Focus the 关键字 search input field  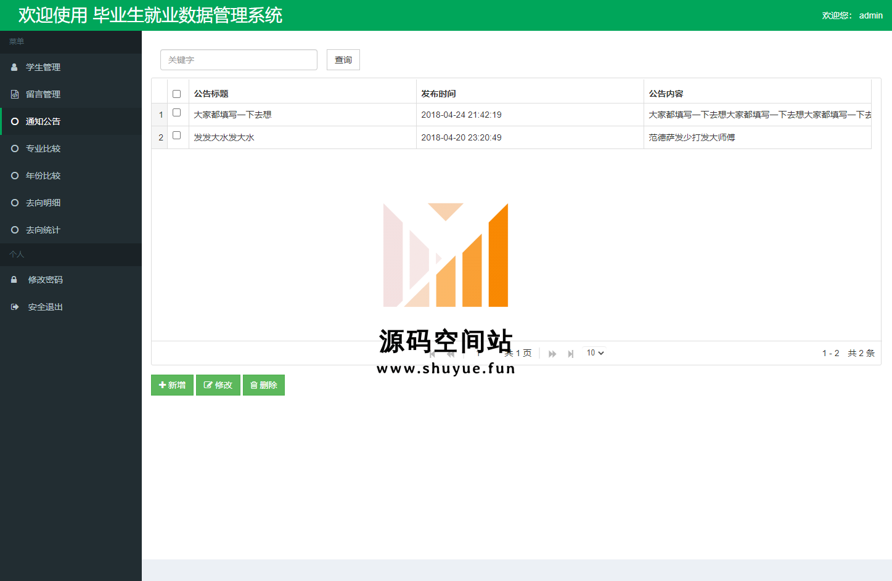tap(239, 60)
